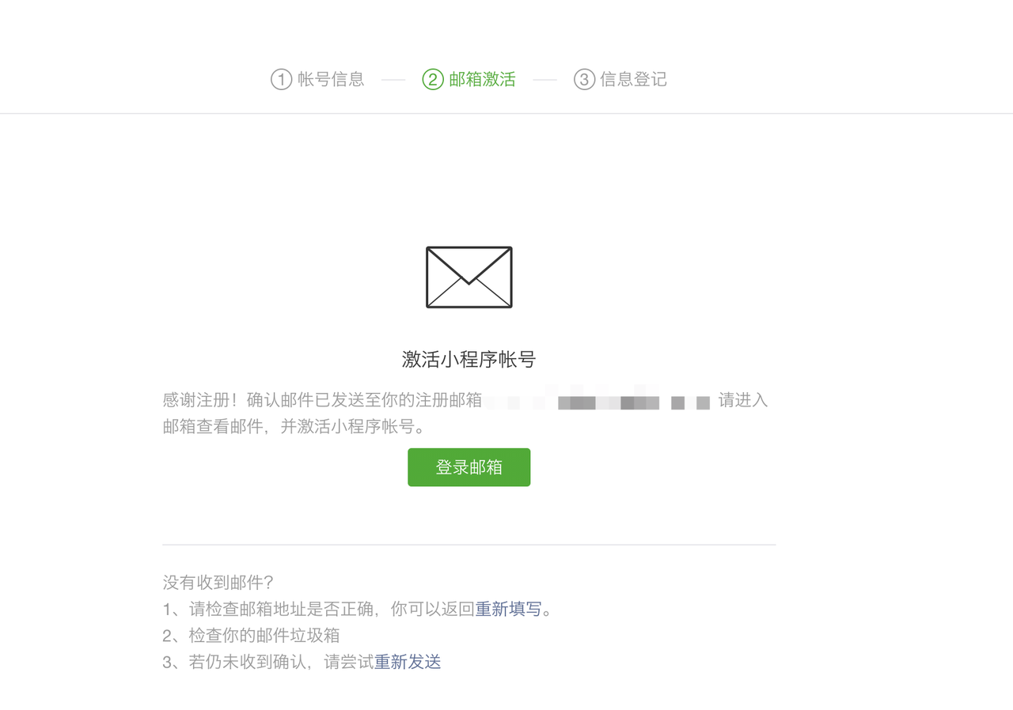Select the 信息登记 step label
Viewport: 1013px width, 710px height.
point(633,79)
